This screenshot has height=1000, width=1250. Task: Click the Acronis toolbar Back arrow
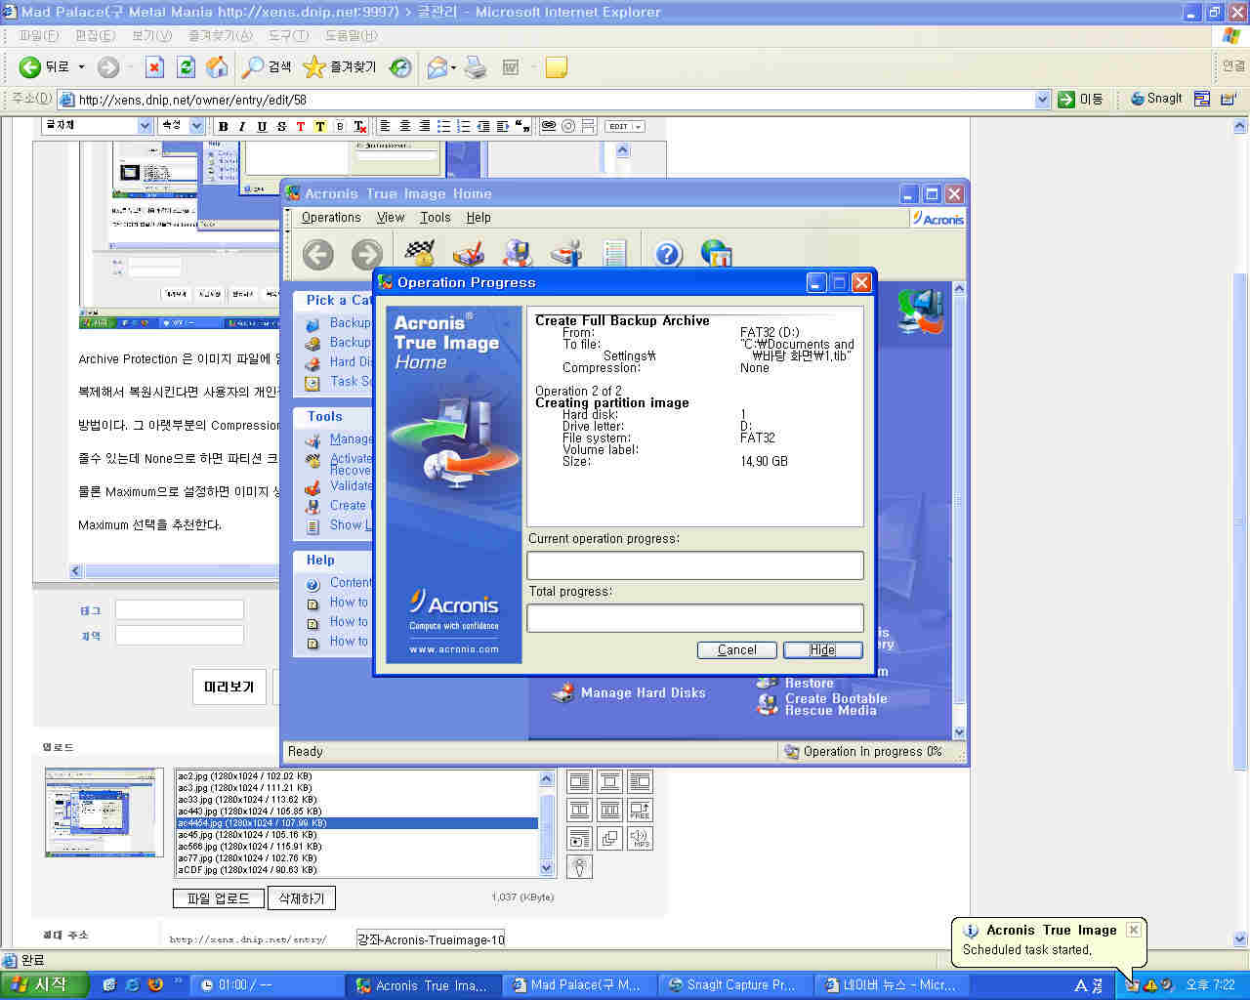pos(318,255)
